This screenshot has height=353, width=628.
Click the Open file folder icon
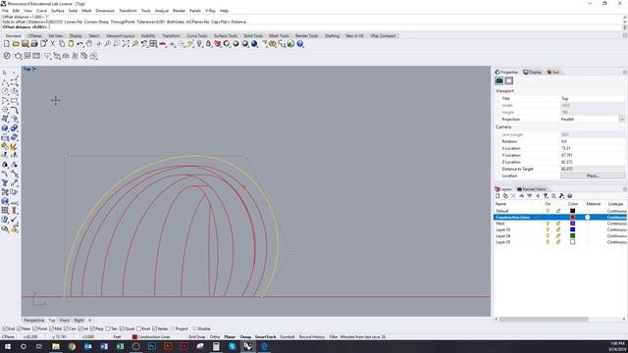click(x=16, y=44)
